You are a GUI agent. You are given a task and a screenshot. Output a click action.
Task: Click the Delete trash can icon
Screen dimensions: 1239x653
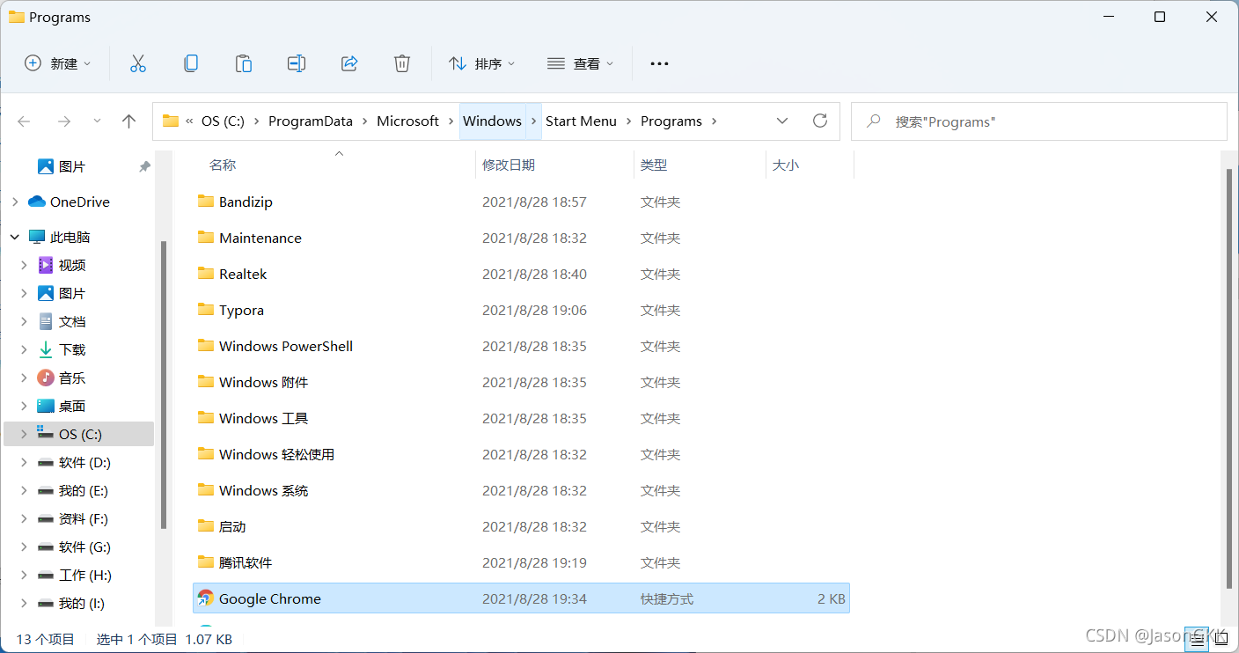402,63
